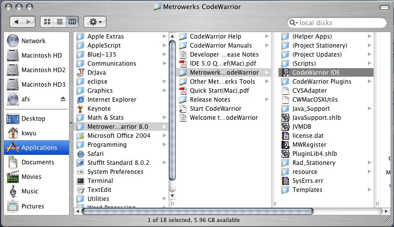
Task: Expand the Microsoft Office 2004 folder arrow
Action: pyautogui.click(x=164, y=135)
